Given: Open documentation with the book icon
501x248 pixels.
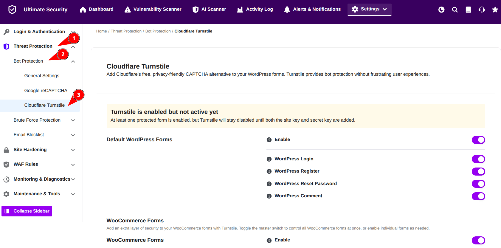Looking at the screenshot, I should pos(468,10).
